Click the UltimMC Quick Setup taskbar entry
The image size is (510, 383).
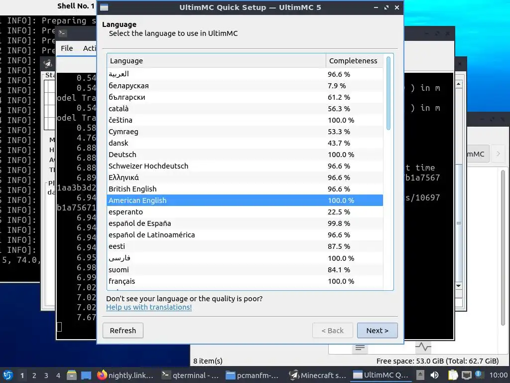pos(381,375)
